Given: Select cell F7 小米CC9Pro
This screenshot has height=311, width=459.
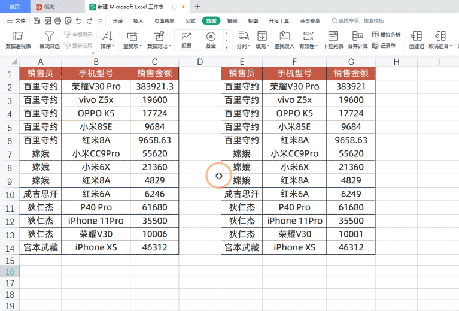Looking at the screenshot, I should point(294,153).
